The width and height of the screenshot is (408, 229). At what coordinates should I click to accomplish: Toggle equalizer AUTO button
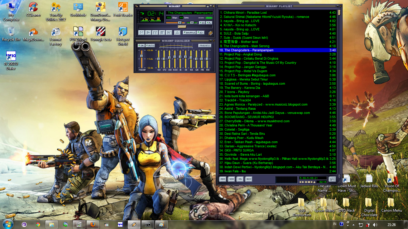coord(150,46)
